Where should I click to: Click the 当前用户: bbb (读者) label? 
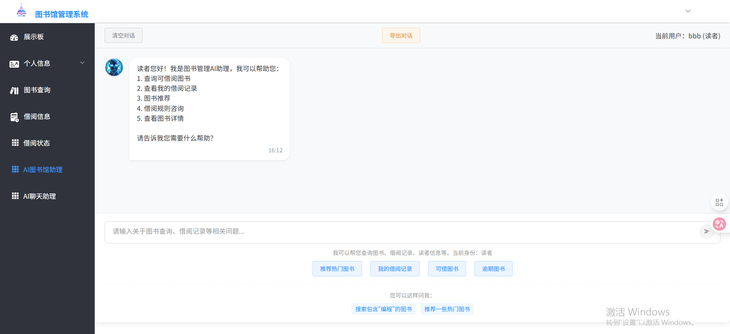coord(687,36)
